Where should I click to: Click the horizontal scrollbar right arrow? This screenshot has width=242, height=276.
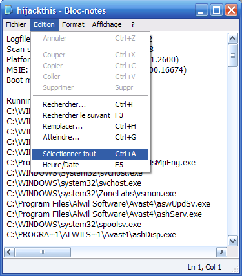tap(221, 252)
